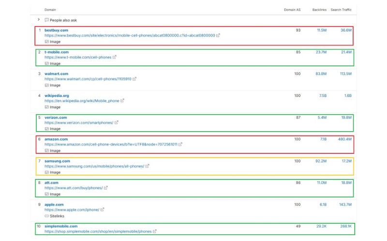Open the Walmart cell-phones/1105910 URL
Viewport: 387px width, 241px height.
[x=88, y=79]
